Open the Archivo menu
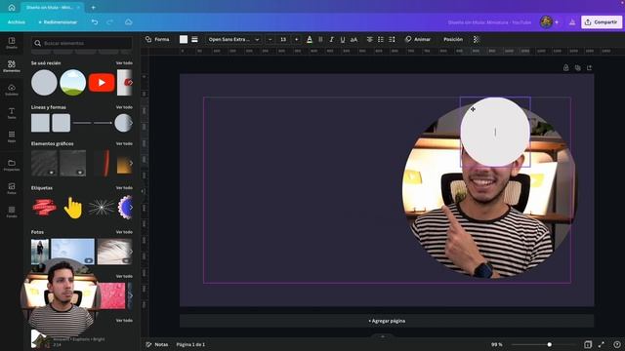The height and width of the screenshot is (351, 625). 17,22
